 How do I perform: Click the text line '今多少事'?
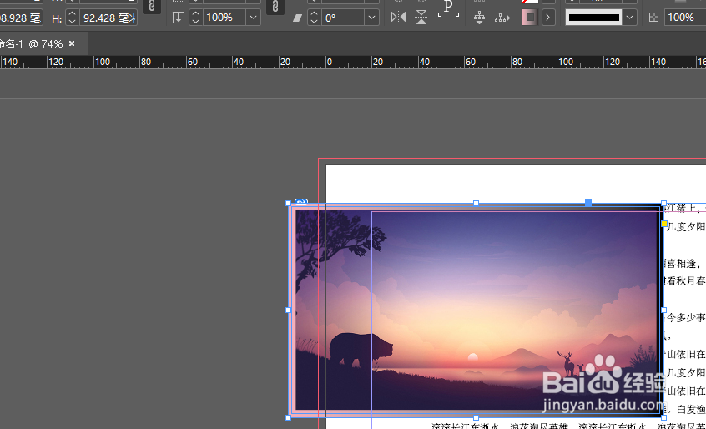coord(685,318)
